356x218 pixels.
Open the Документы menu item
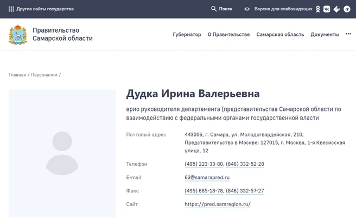[325, 35]
